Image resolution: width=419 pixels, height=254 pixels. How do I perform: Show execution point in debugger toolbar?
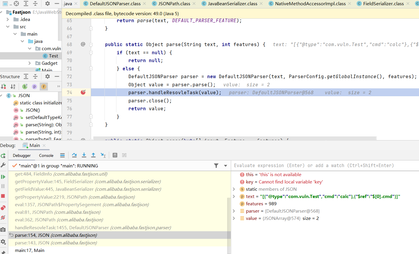tap(62, 155)
